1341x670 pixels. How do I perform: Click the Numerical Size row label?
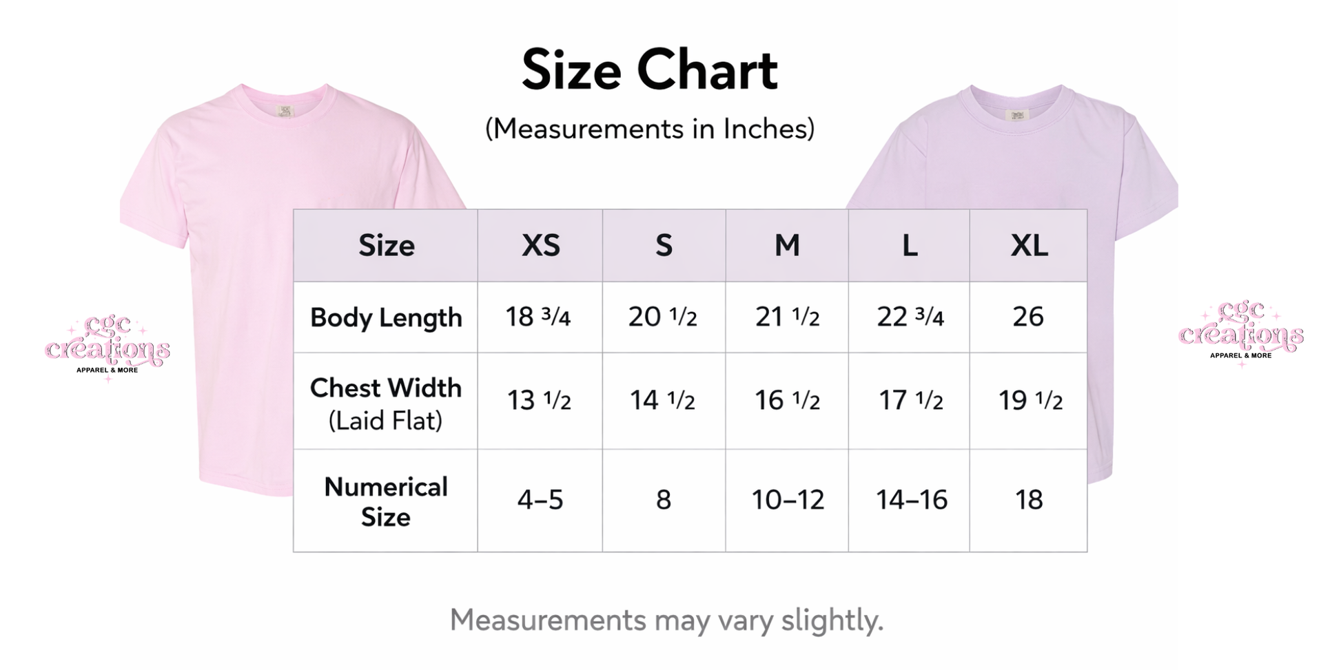[386, 501]
